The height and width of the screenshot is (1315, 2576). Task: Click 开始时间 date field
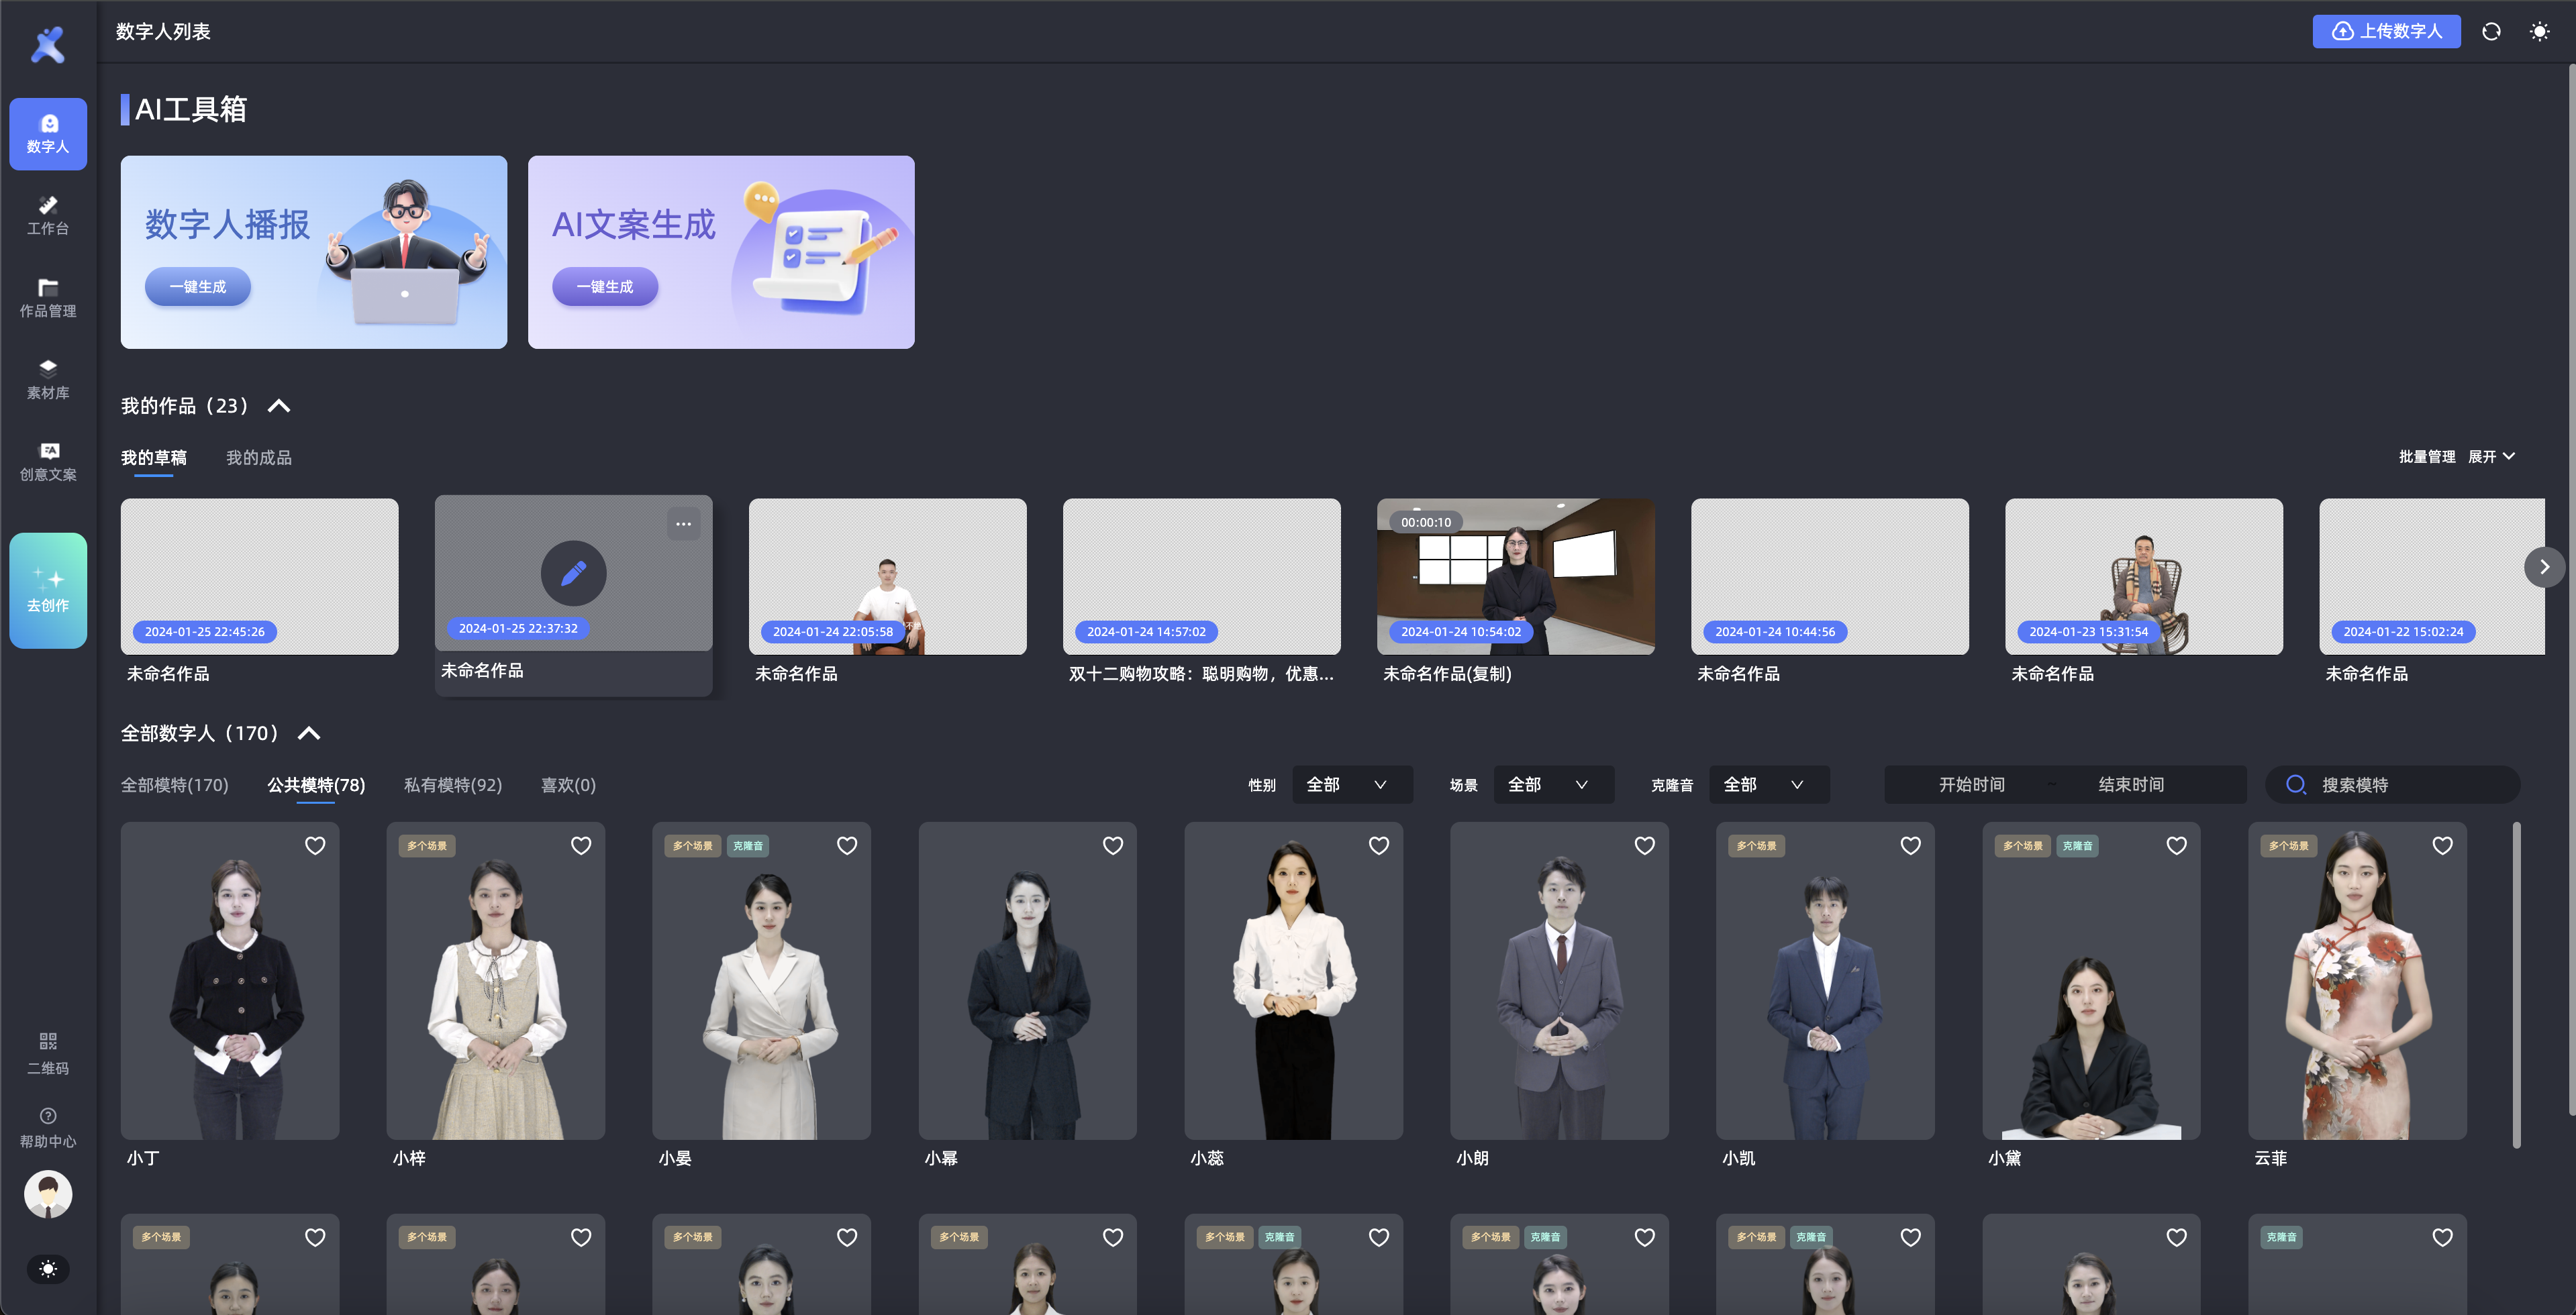[1971, 784]
